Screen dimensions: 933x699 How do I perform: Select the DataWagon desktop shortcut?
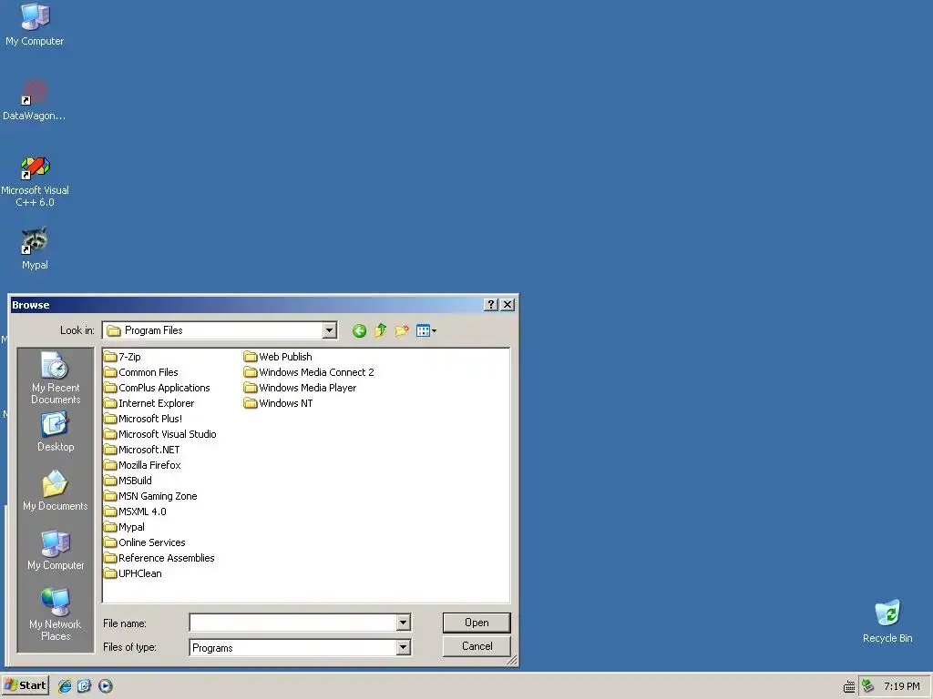pos(35,100)
